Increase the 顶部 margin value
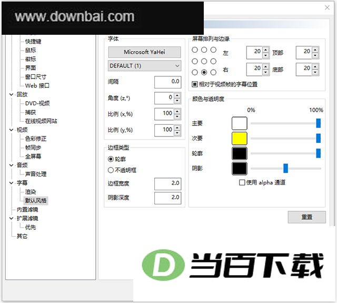Viewport: 337px width, 303px height. (315, 50)
